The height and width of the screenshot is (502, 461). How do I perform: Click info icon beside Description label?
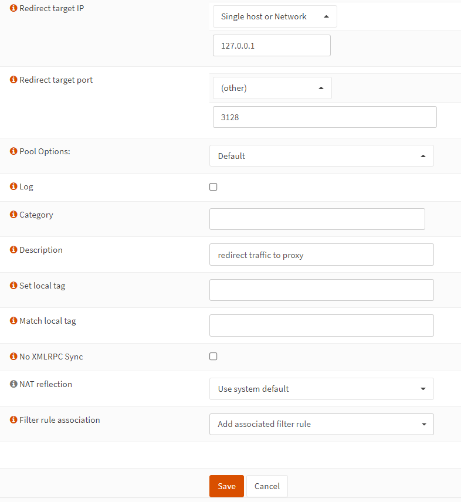pyautogui.click(x=13, y=250)
